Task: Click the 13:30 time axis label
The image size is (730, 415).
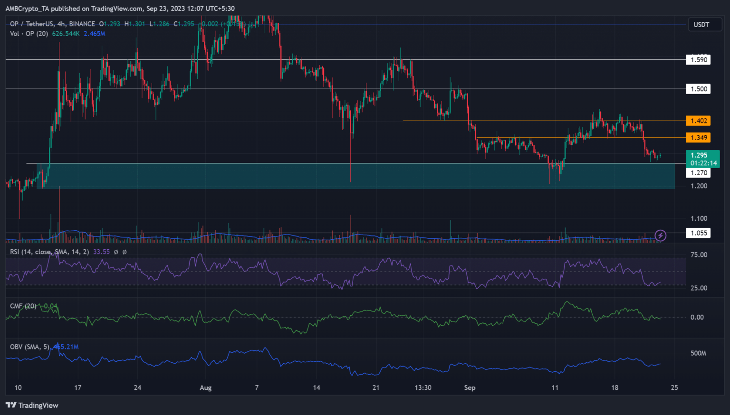Action: 423,388
